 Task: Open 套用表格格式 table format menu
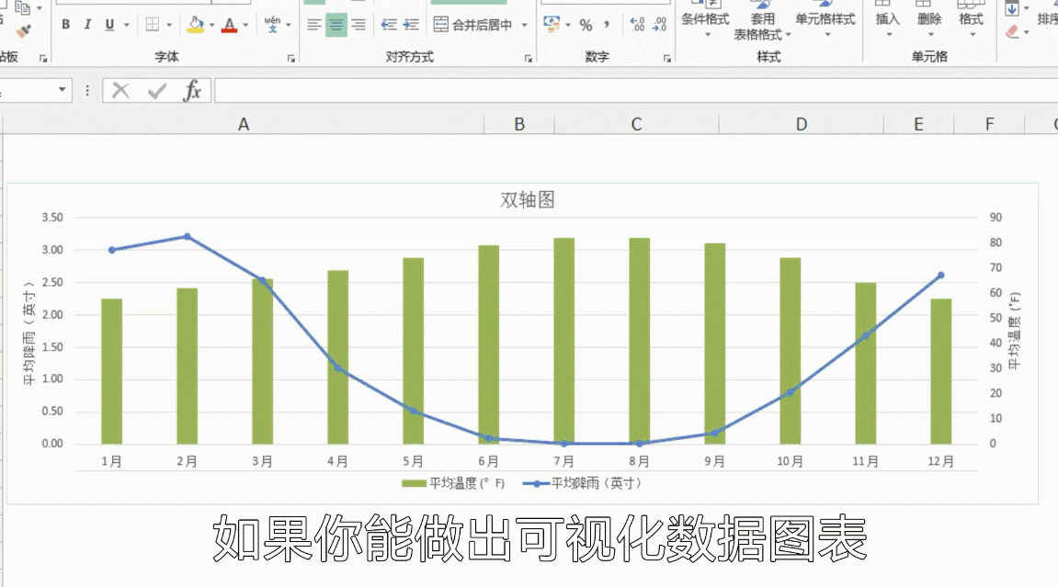click(x=762, y=21)
